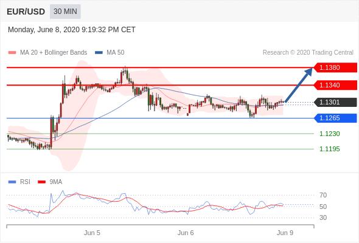Click the black 1.1301 current price tag

click(x=335, y=102)
